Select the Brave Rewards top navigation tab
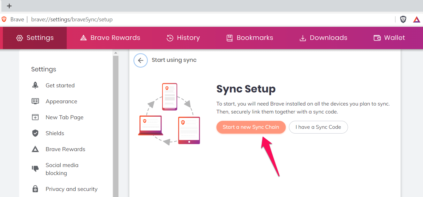The image size is (423, 197). coord(110,38)
